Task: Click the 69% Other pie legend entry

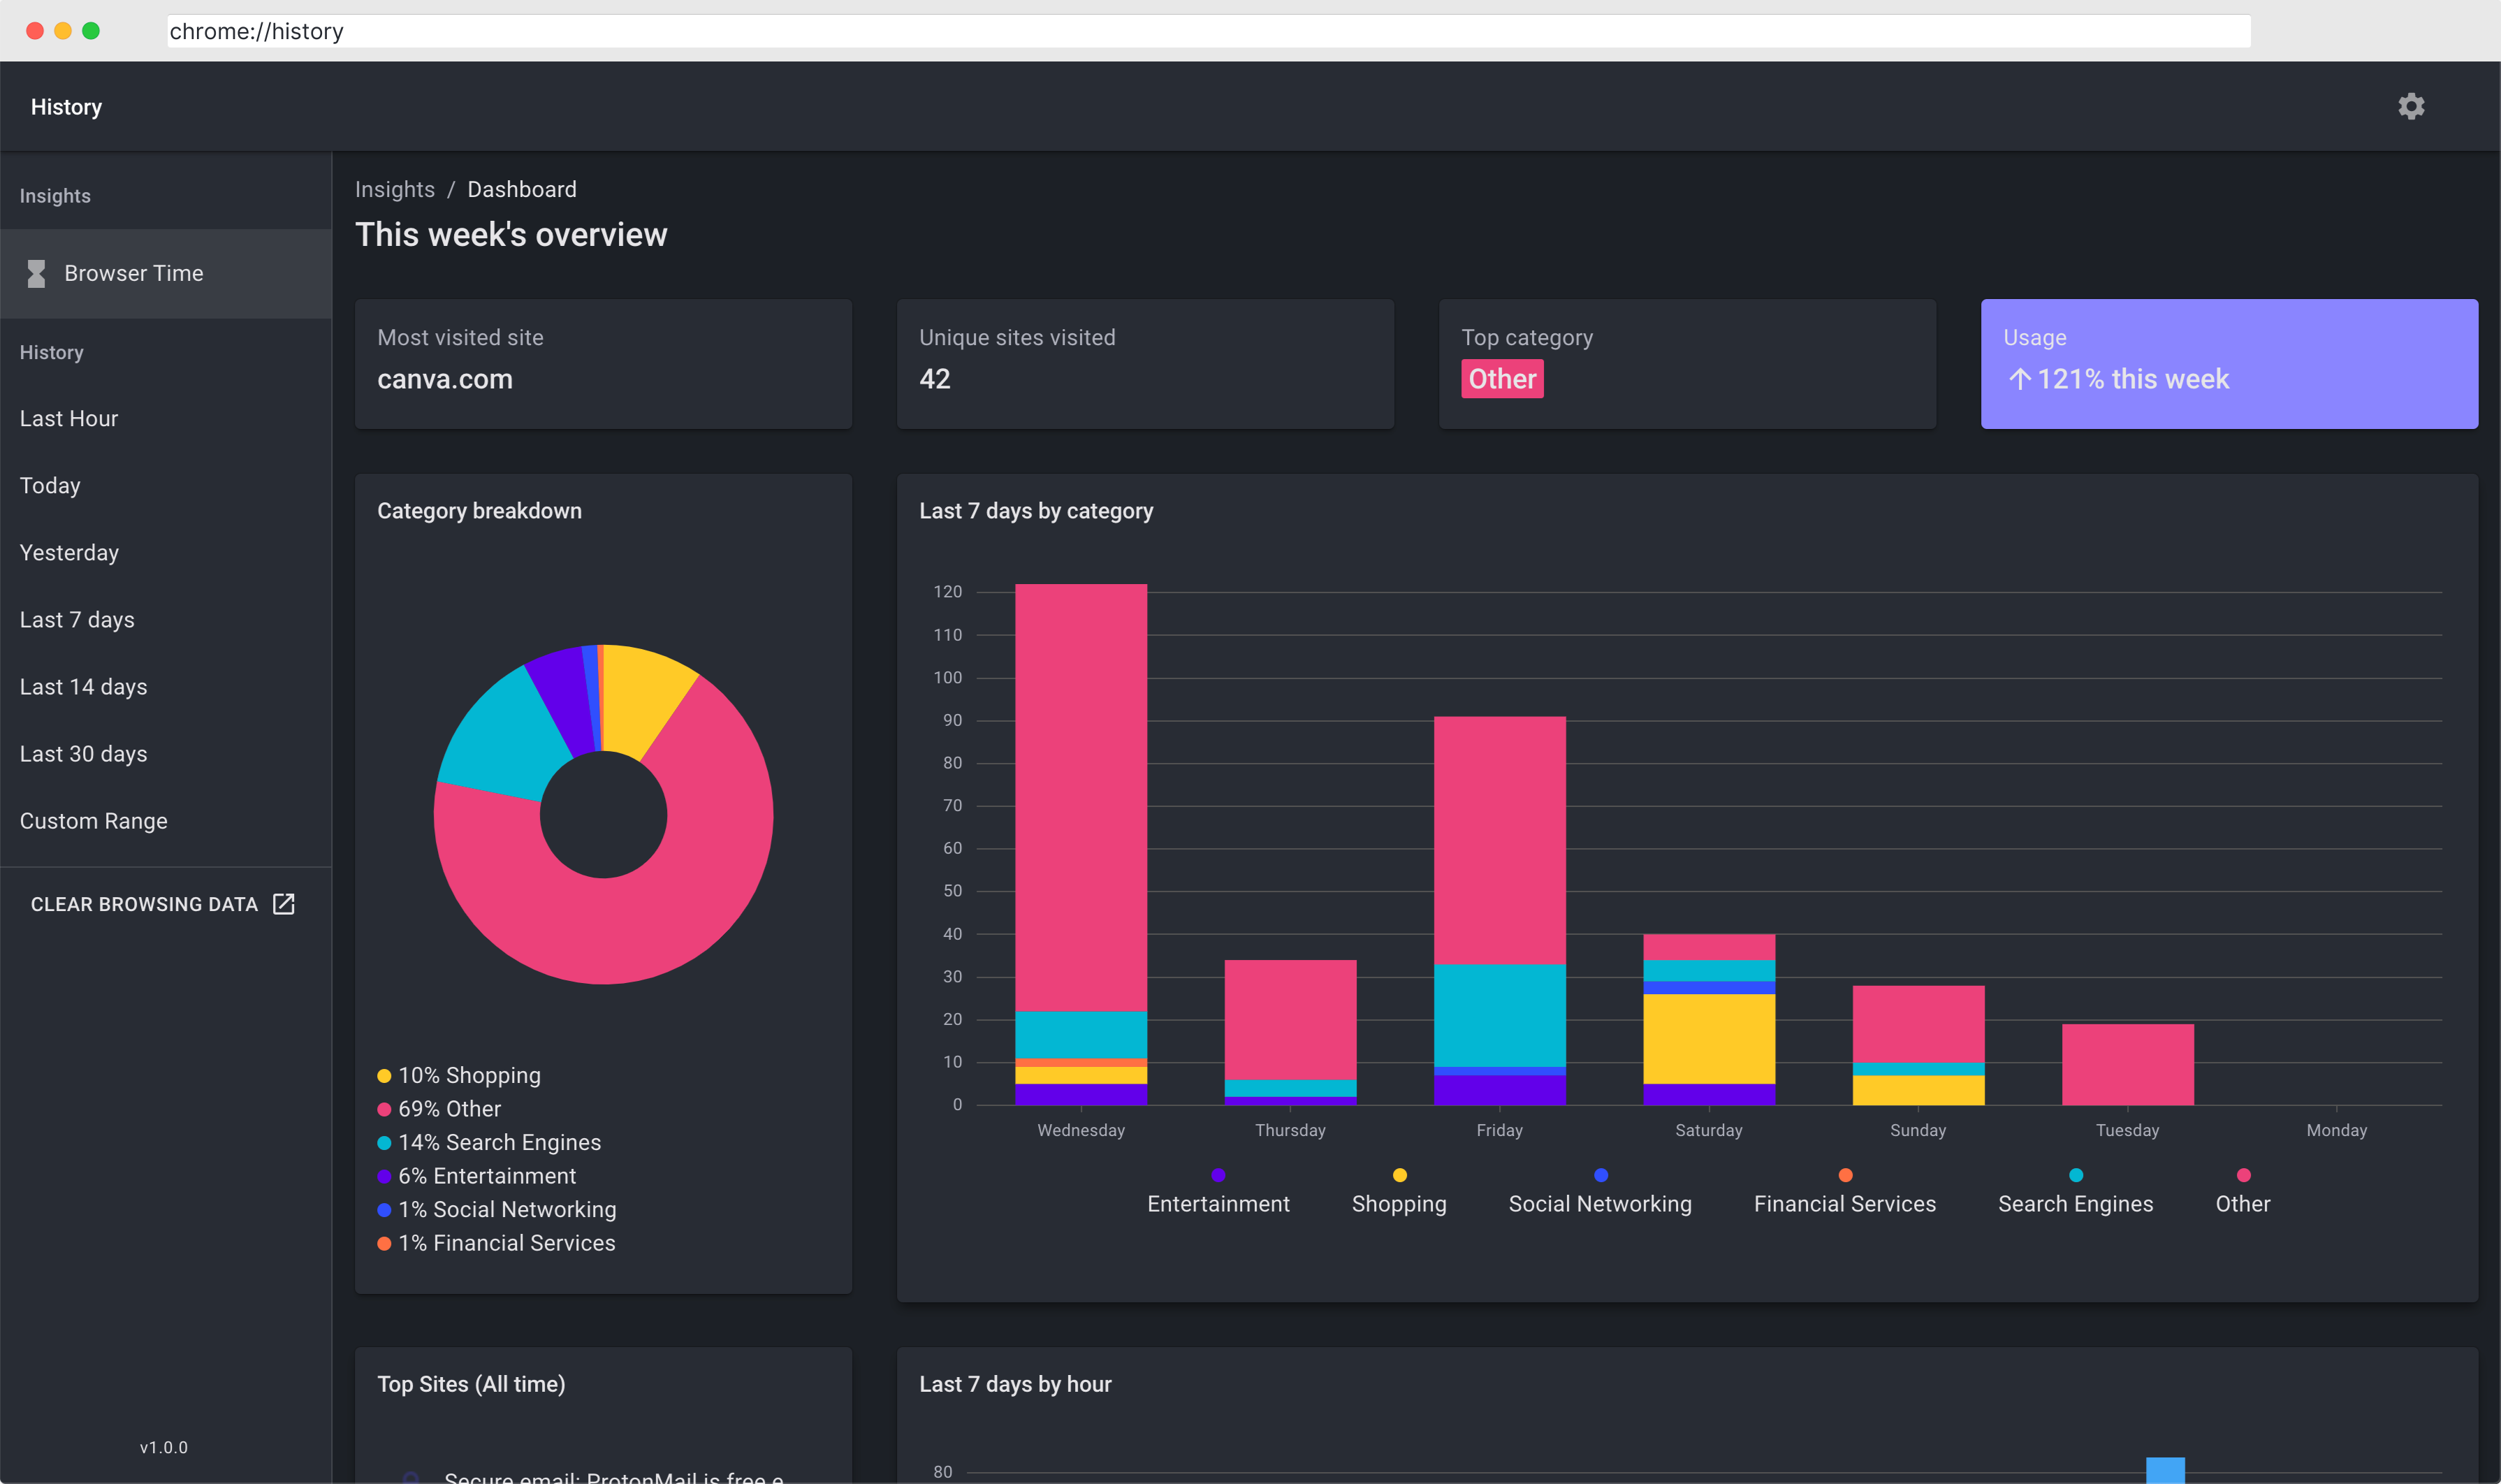Action: click(439, 1108)
